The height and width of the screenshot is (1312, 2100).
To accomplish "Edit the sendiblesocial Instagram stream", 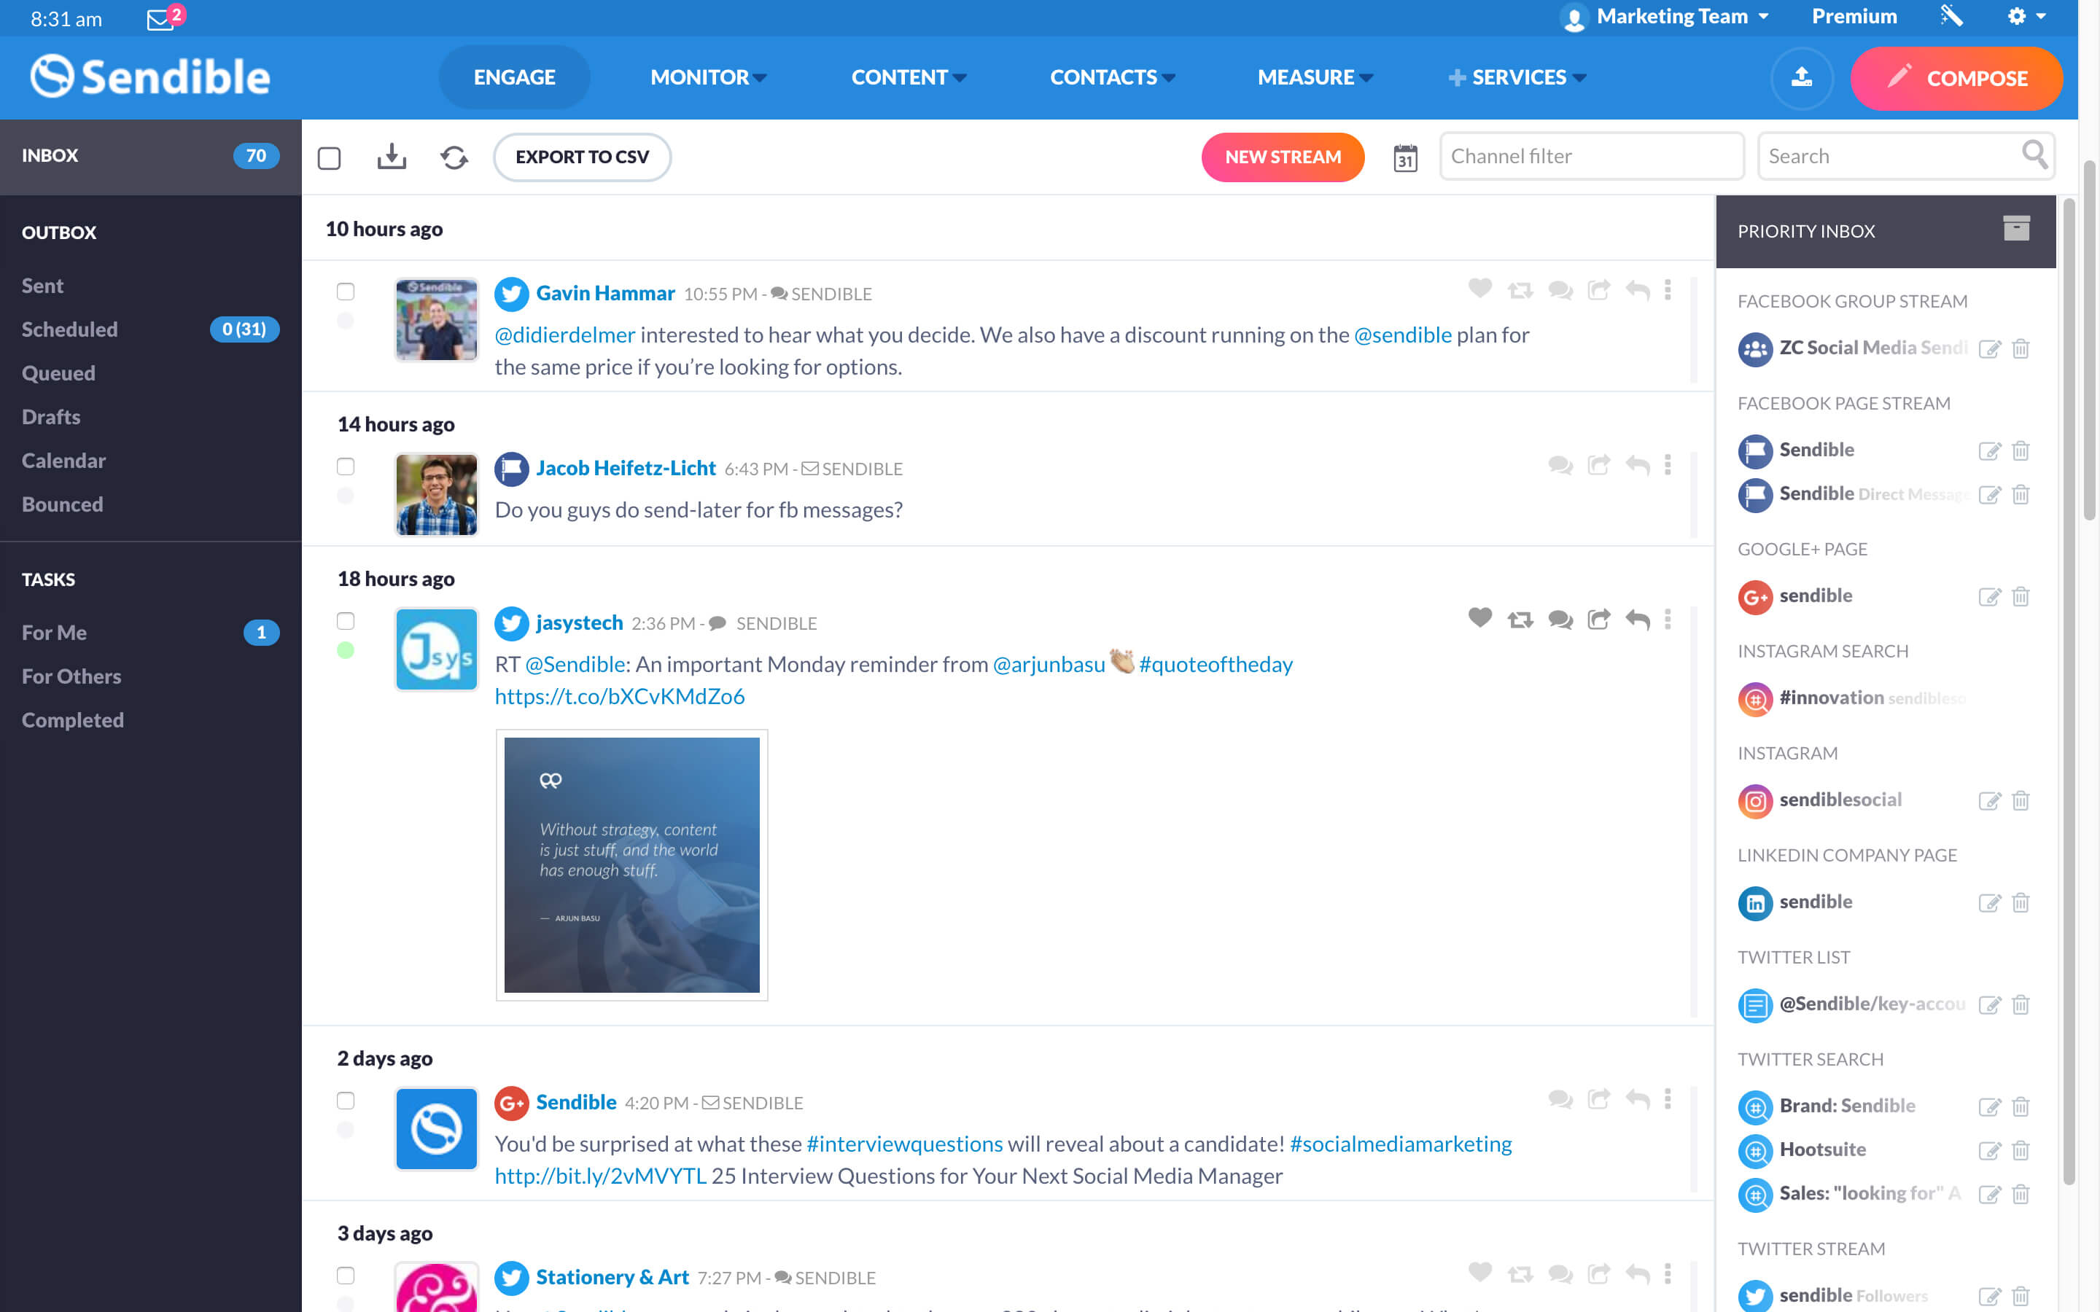I will [1989, 801].
